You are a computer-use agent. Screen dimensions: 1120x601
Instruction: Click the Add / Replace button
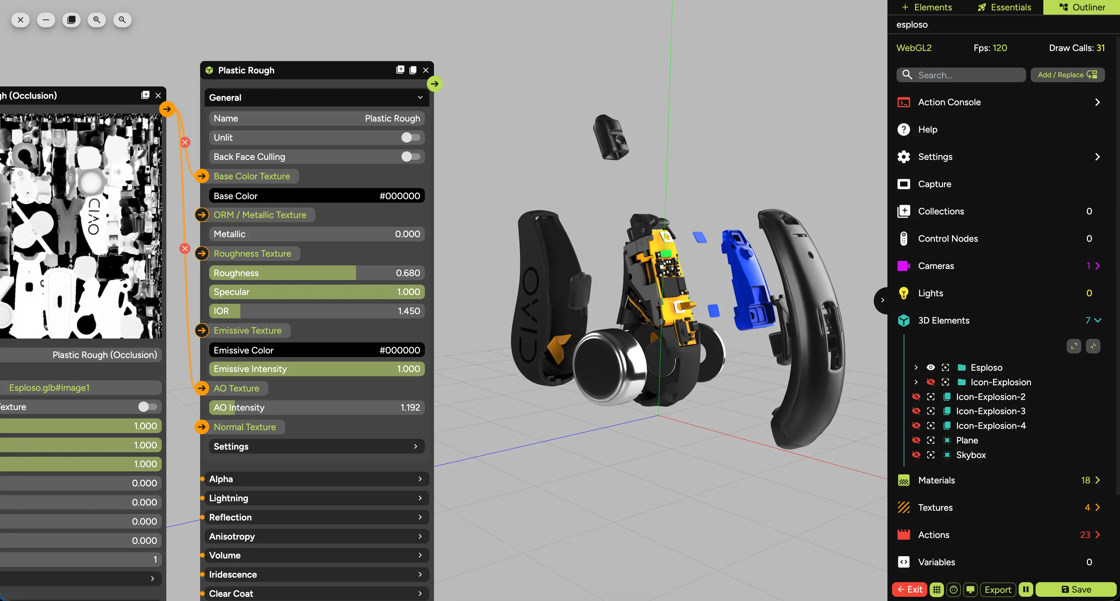[x=1067, y=75]
